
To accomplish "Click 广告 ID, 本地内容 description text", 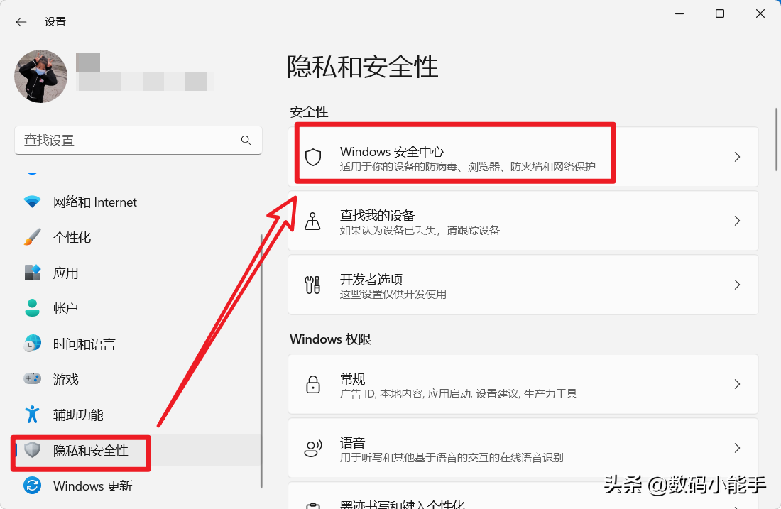I will [458, 394].
